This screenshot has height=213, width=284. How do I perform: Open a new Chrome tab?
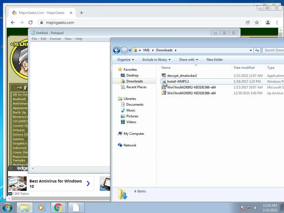click(x=82, y=13)
